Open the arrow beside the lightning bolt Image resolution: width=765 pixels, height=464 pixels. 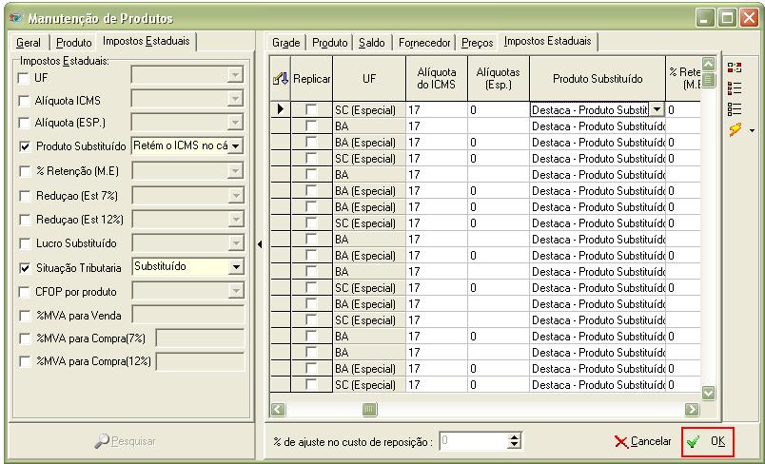pyautogui.click(x=752, y=130)
